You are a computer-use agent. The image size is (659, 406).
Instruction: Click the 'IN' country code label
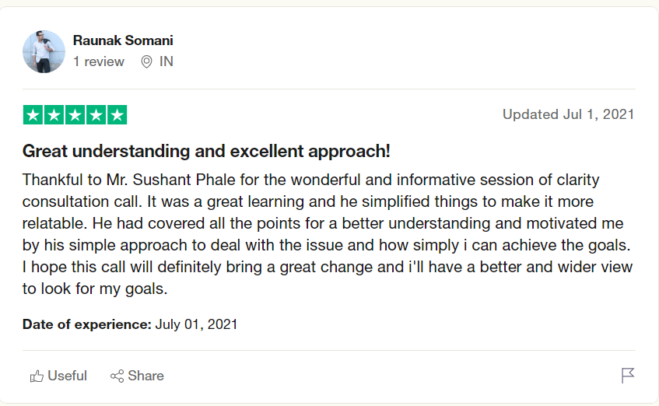point(167,62)
